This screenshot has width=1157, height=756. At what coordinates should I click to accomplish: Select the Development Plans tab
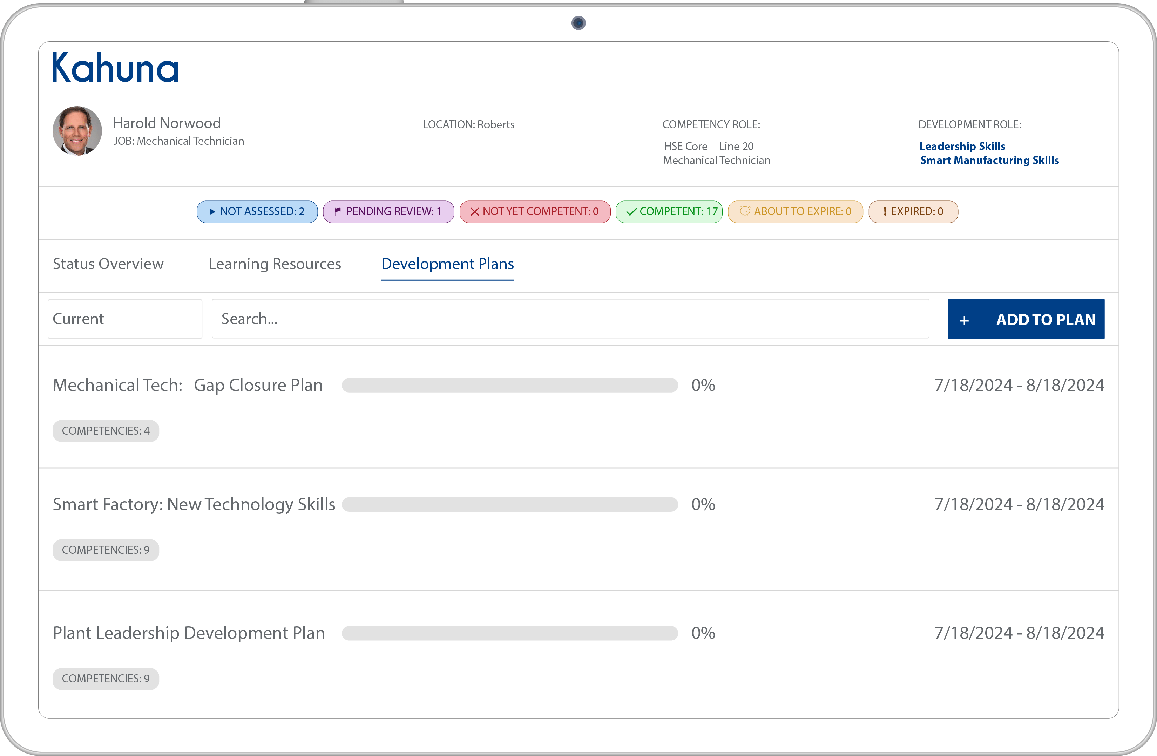coord(447,264)
